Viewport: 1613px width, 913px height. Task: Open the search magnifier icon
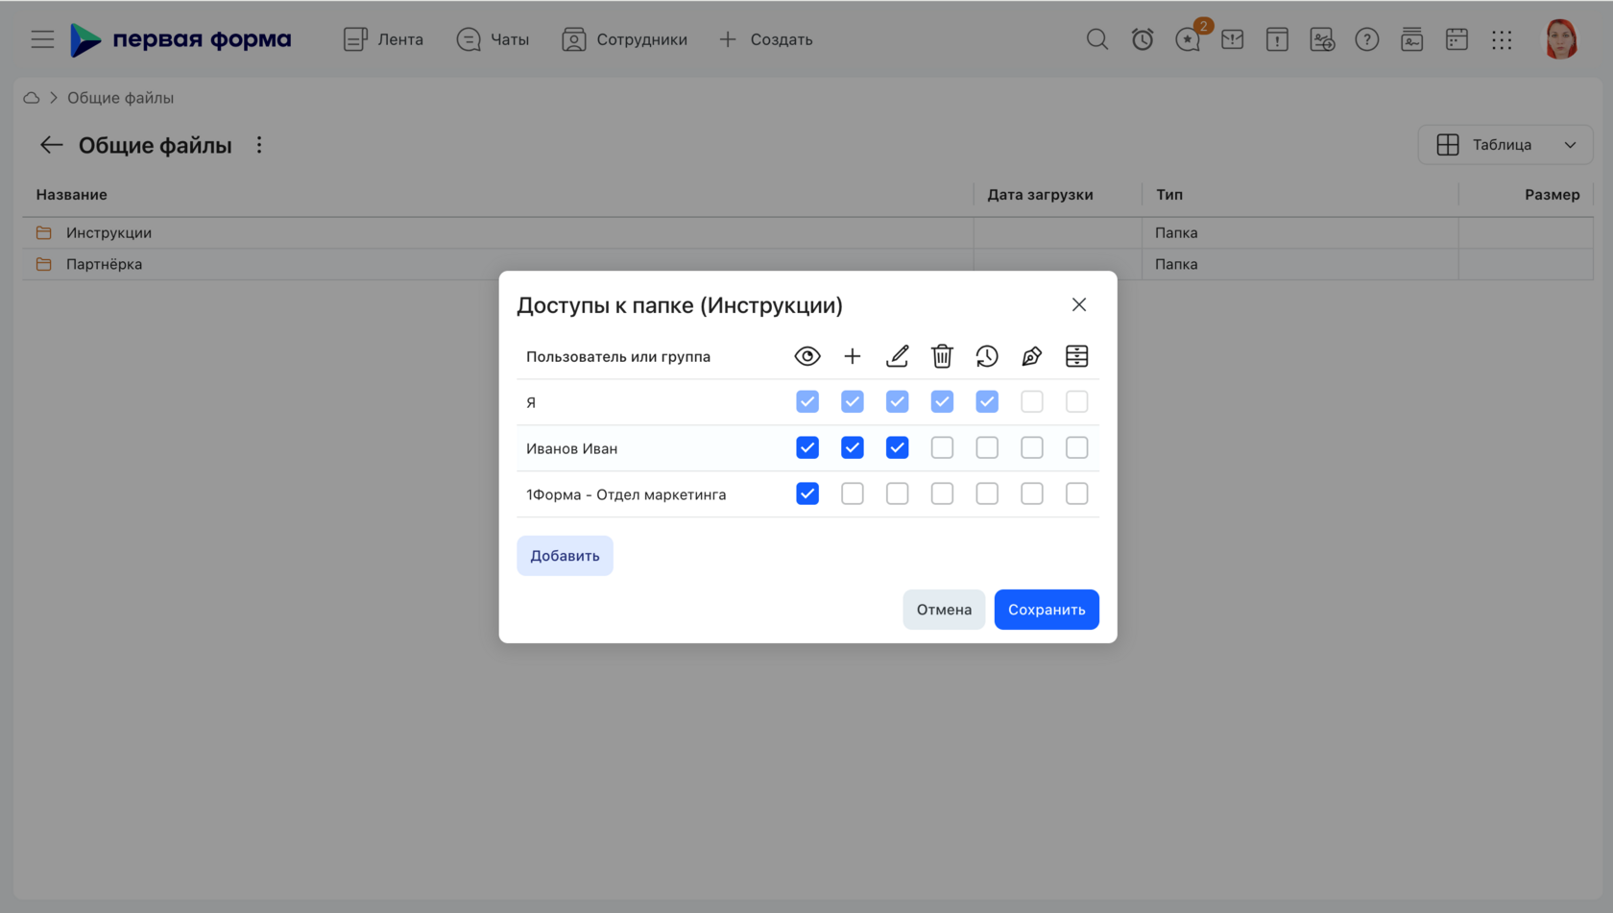click(1097, 39)
